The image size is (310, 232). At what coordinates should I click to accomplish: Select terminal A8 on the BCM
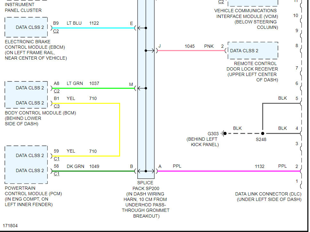click(57, 83)
